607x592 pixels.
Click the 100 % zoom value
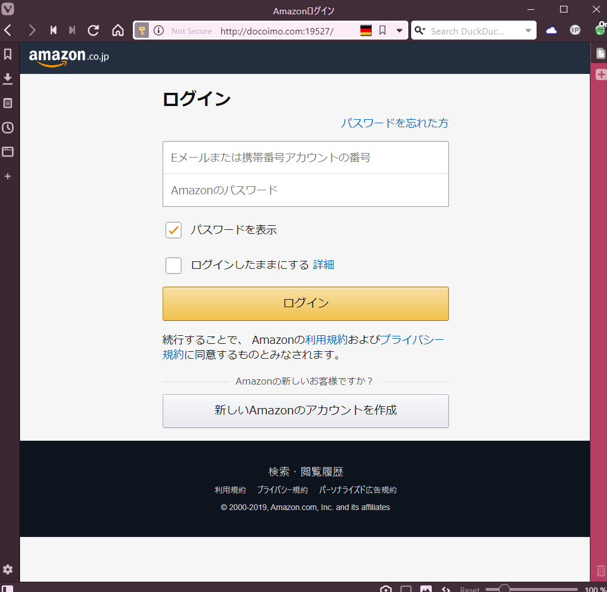[x=596, y=589]
